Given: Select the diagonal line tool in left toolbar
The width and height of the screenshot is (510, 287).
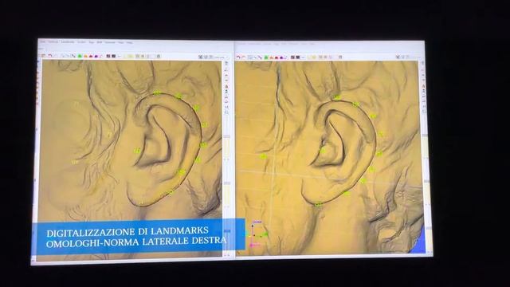Looking at the screenshot, I should coord(73,56).
